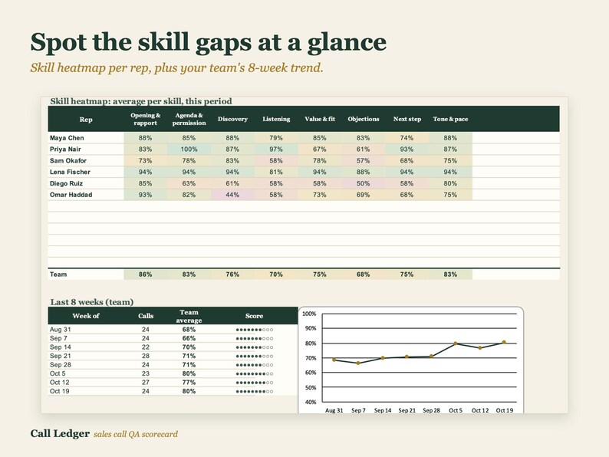Click the Maya Chen rep name

point(67,138)
